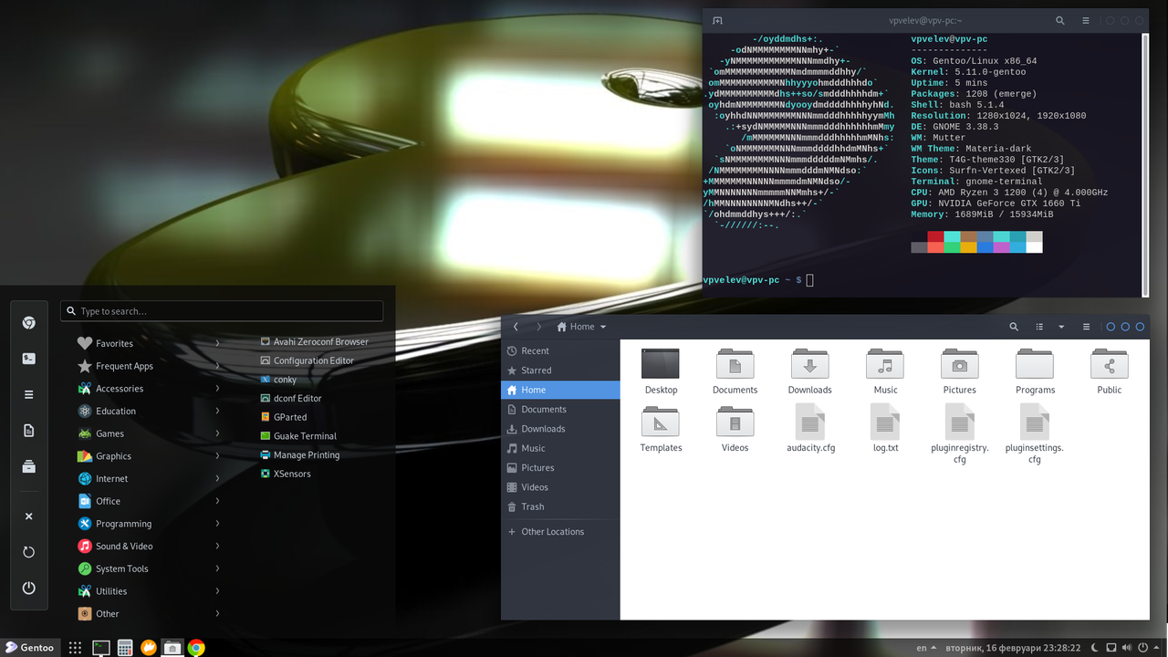Viewport: 1168px width, 657px height.
Task: Open Other Locations in sidebar
Action: 560,531
